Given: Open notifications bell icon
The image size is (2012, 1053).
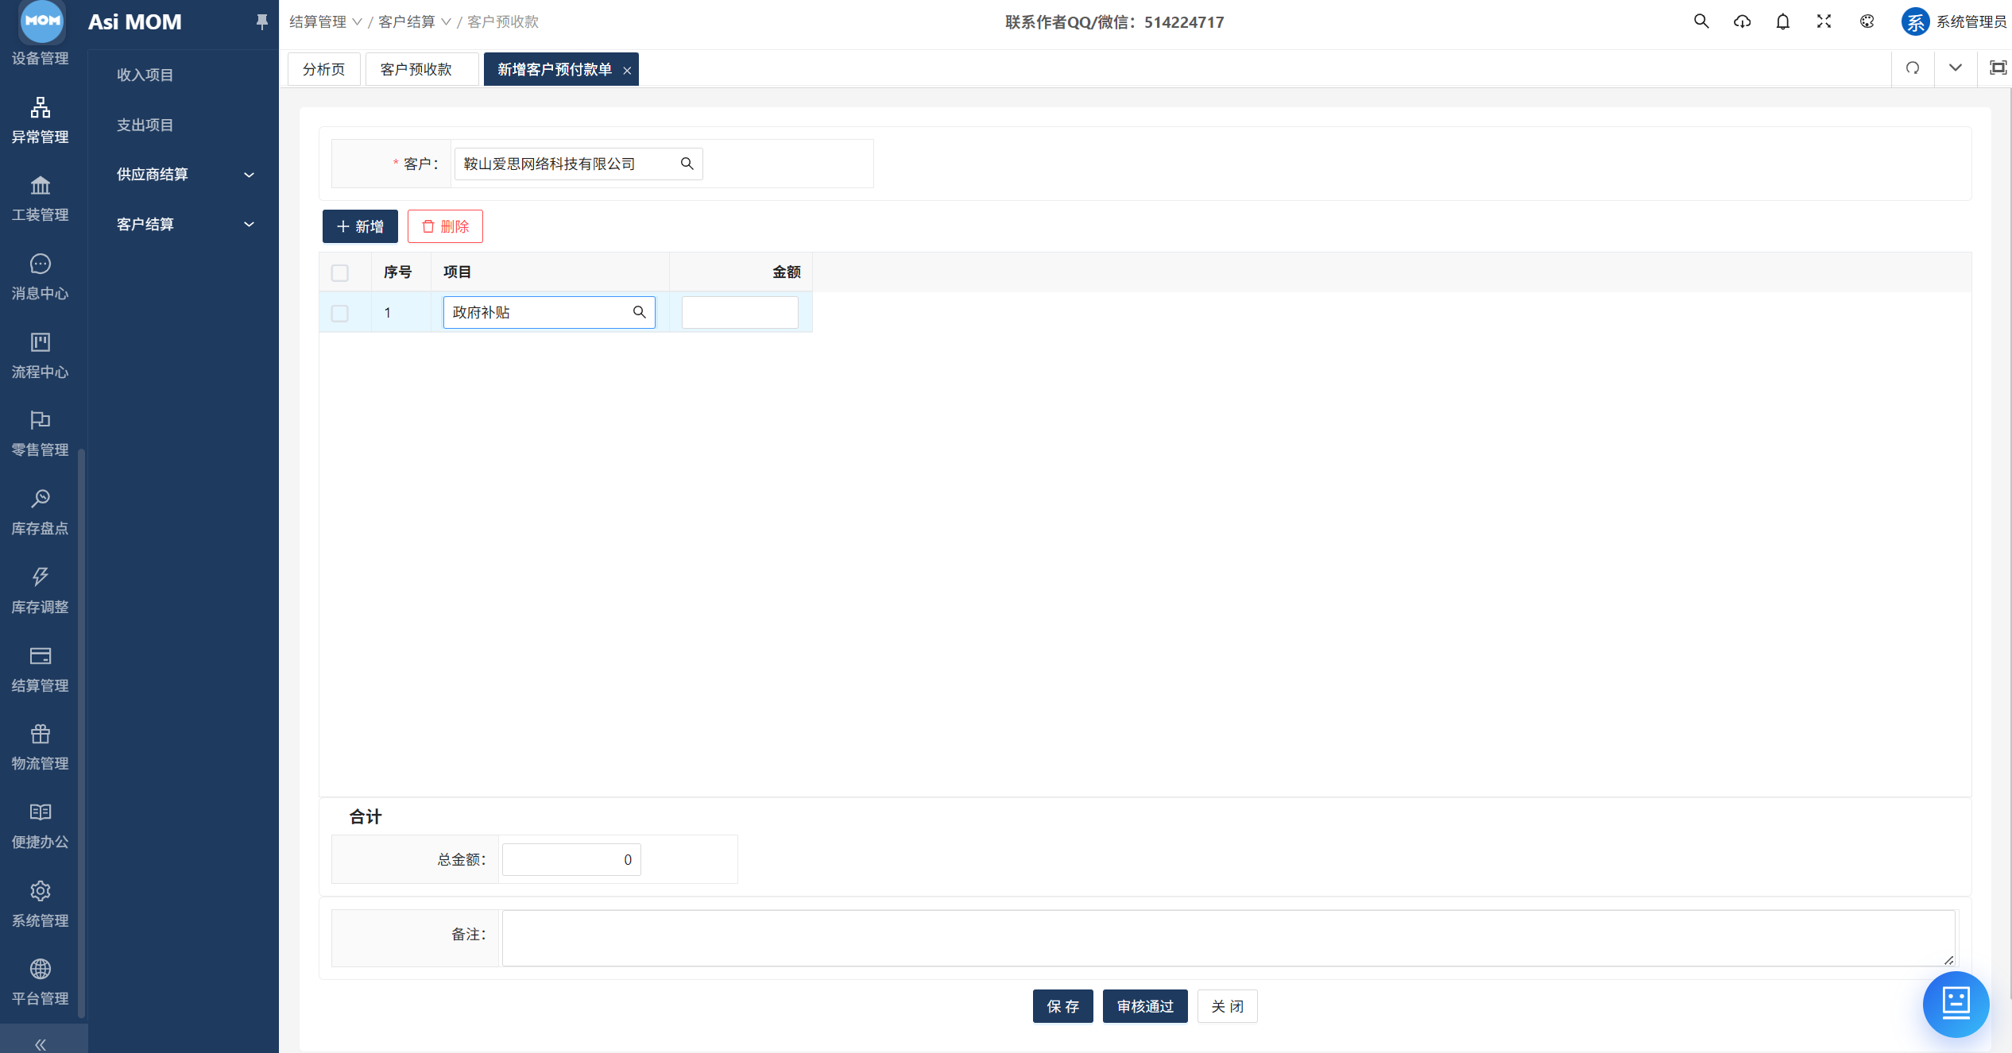Looking at the screenshot, I should coord(1783,21).
